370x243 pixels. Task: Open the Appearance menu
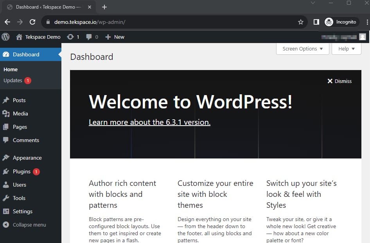point(31,158)
